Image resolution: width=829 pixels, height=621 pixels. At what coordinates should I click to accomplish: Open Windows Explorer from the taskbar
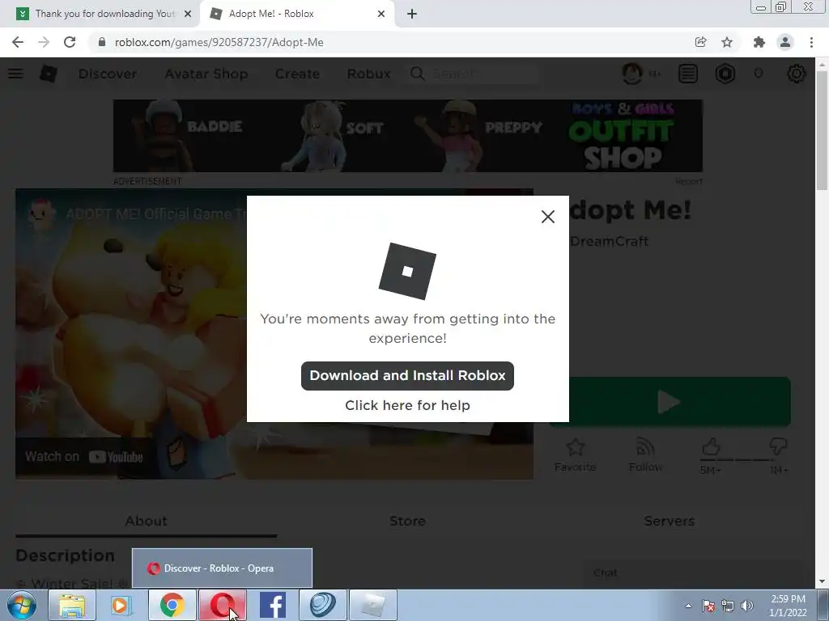(72, 605)
